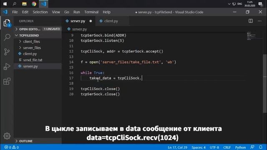The height and width of the screenshot is (150, 267).
Task: Open the feedback icon in status bar
Action: pos(252,147)
